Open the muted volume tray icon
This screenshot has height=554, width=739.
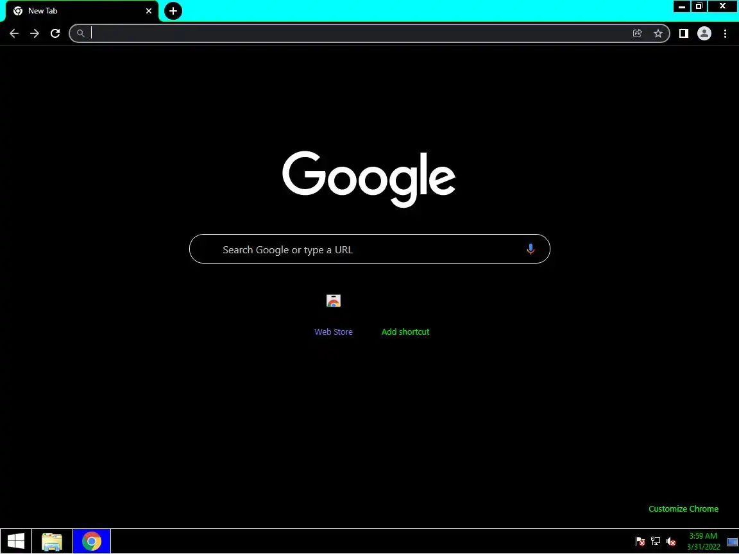(x=671, y=542)
